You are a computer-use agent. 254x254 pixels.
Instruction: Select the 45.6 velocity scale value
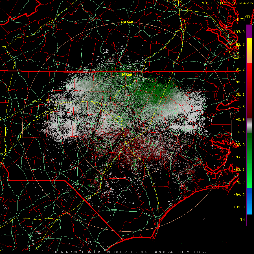coord(240,82)
